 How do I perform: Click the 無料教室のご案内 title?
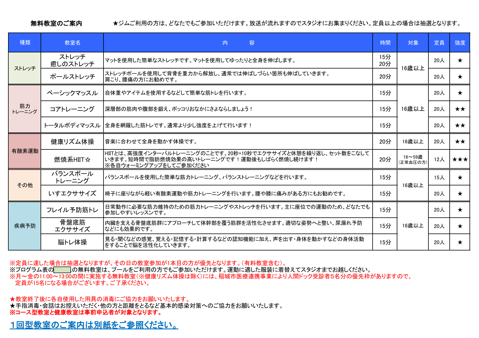click(x=56, y=24)
